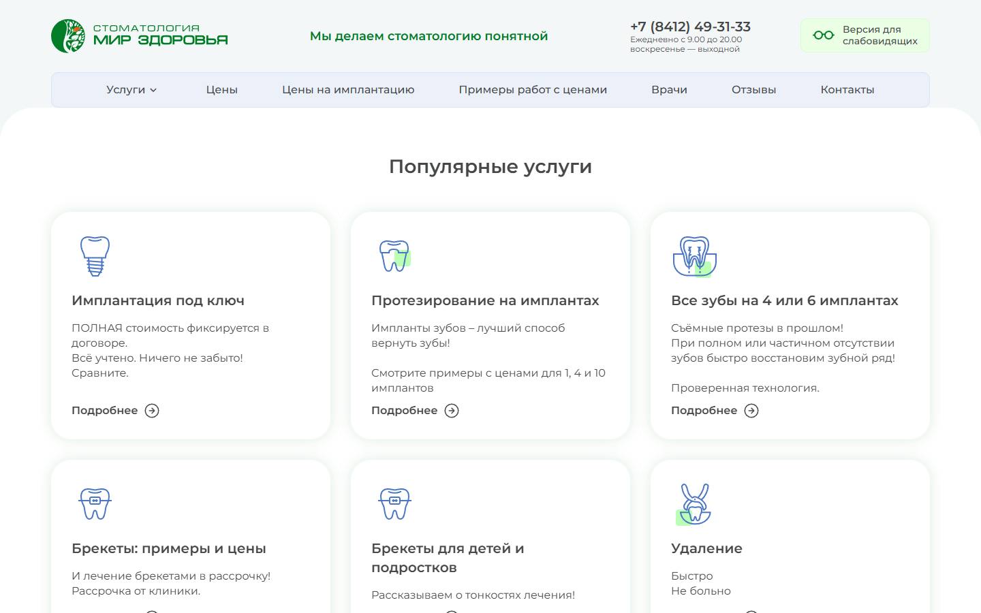
Task: Click the text Проверенная технология.
Action: point(745,388)
